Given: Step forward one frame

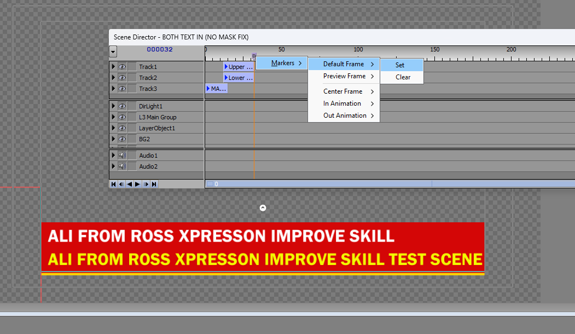Looking at the screenshot, I should tap(146, 185).
